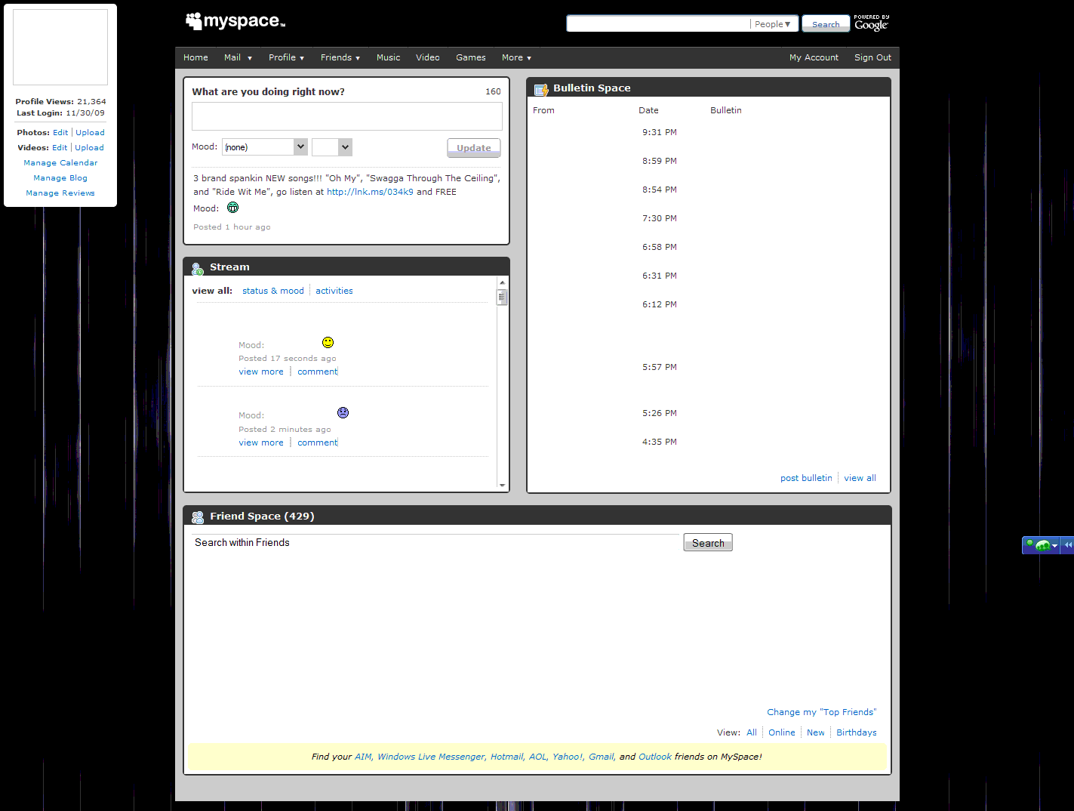Screen dimensions: 1074x811
Task: Click the Update button for your status
Action: [x=473, y=148]
